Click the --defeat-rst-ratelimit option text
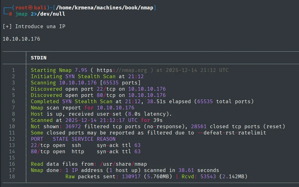 pyautogui.click(x=232, y=133)
